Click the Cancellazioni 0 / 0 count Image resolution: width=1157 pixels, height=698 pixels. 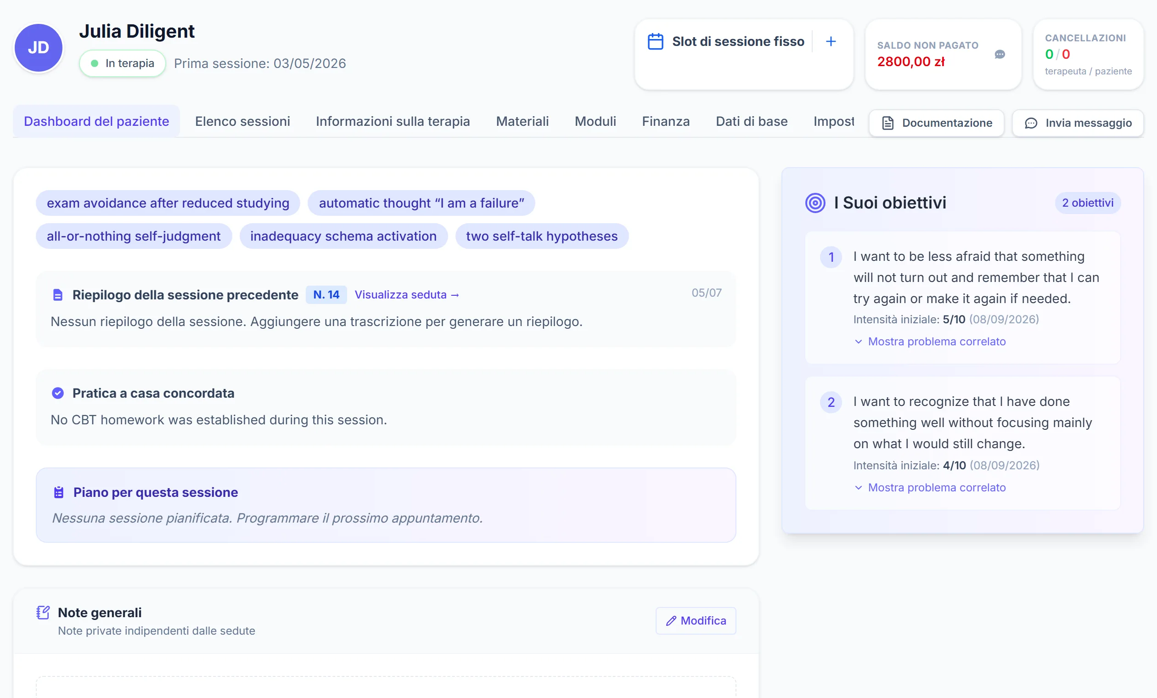(1057, 54)
